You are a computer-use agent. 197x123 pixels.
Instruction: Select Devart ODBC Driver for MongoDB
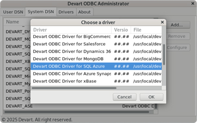pos(96,59)
